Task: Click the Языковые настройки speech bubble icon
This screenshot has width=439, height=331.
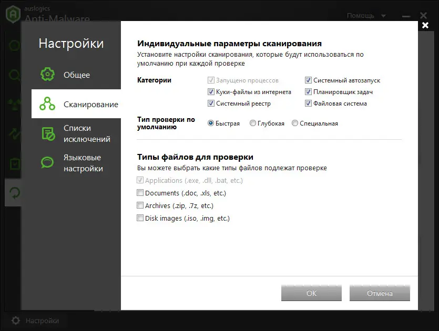Action: (x=48, y=163)
